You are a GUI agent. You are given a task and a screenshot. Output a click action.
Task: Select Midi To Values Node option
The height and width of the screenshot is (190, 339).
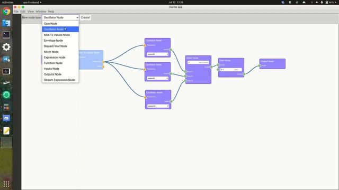tap(60, 35)
